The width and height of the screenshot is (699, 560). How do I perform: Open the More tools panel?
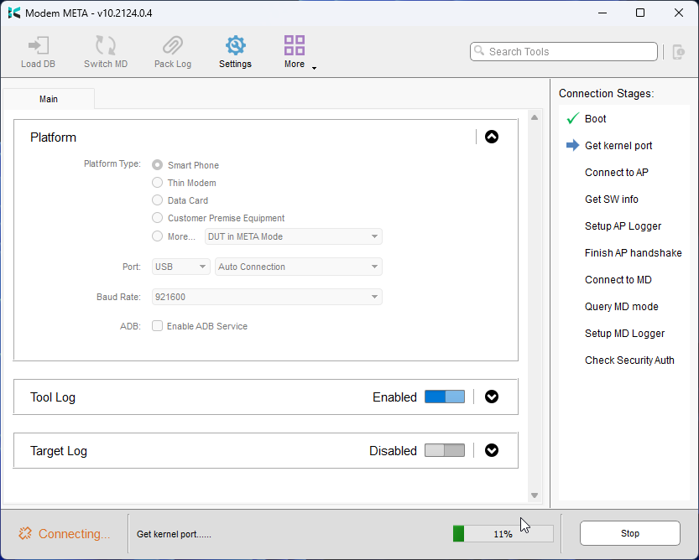[294, 46]
